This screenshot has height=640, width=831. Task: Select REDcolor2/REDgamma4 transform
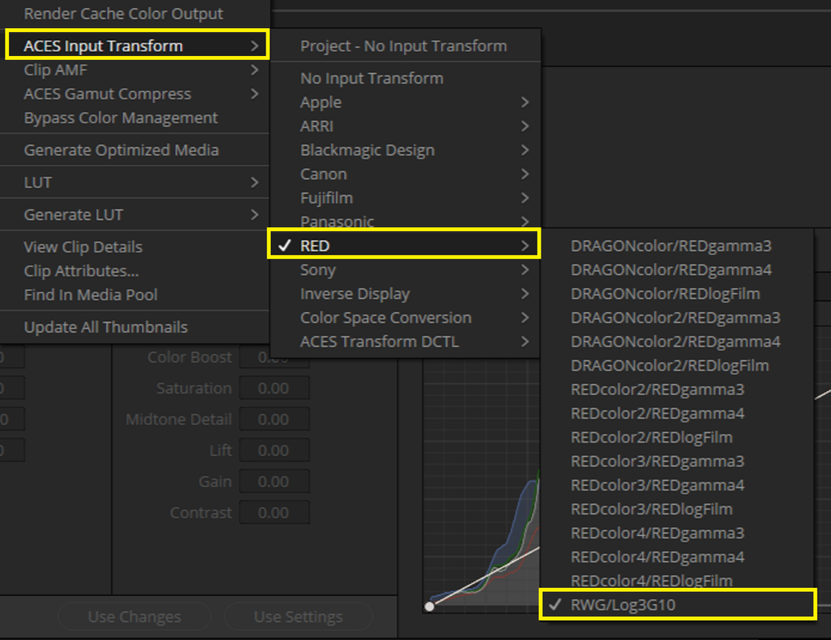click(677, 413)
